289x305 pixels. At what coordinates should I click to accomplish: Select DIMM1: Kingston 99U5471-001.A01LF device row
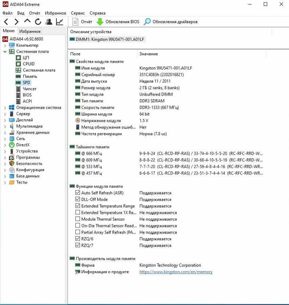tap(107, 39)
